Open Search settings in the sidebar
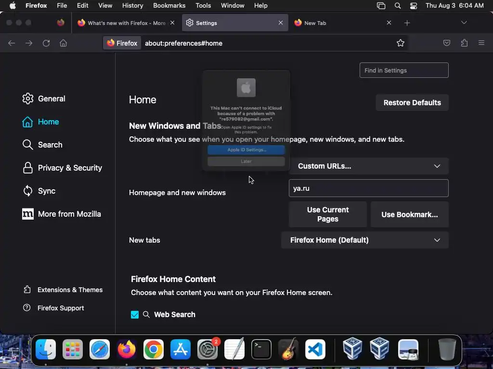Screen dimensions: 493x369 click(42, 145)
